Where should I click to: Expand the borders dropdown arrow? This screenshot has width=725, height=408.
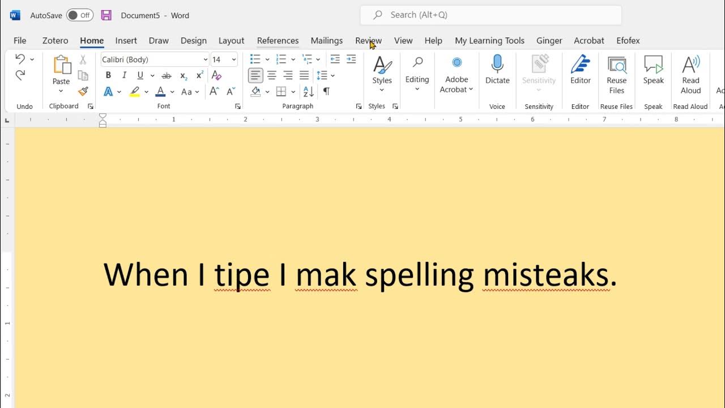coord(293,92)
